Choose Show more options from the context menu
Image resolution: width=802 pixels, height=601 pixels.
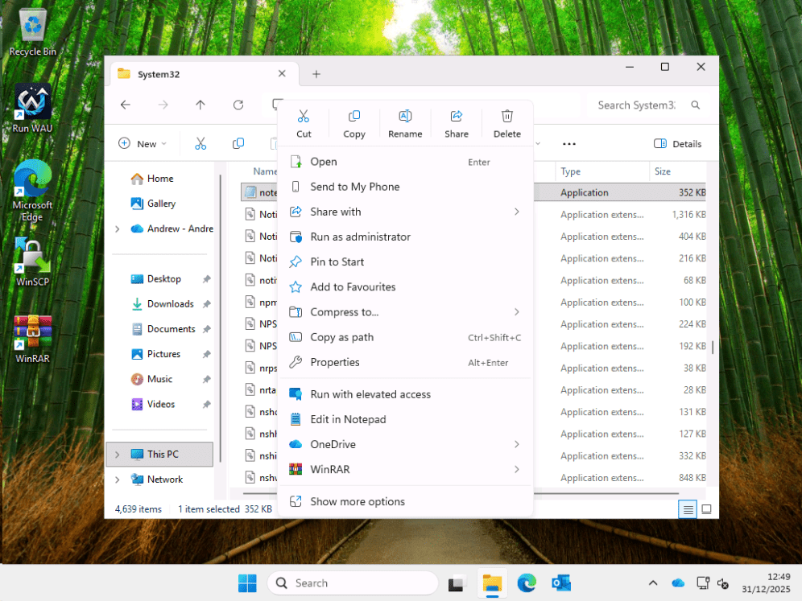coord(357,501)
